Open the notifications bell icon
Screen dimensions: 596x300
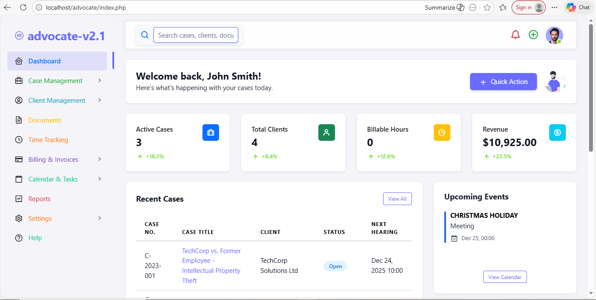tap(515, 35)
